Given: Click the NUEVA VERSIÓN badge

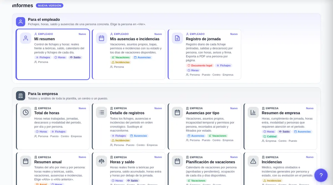Looking at the screenshot, I should [50, 6].
